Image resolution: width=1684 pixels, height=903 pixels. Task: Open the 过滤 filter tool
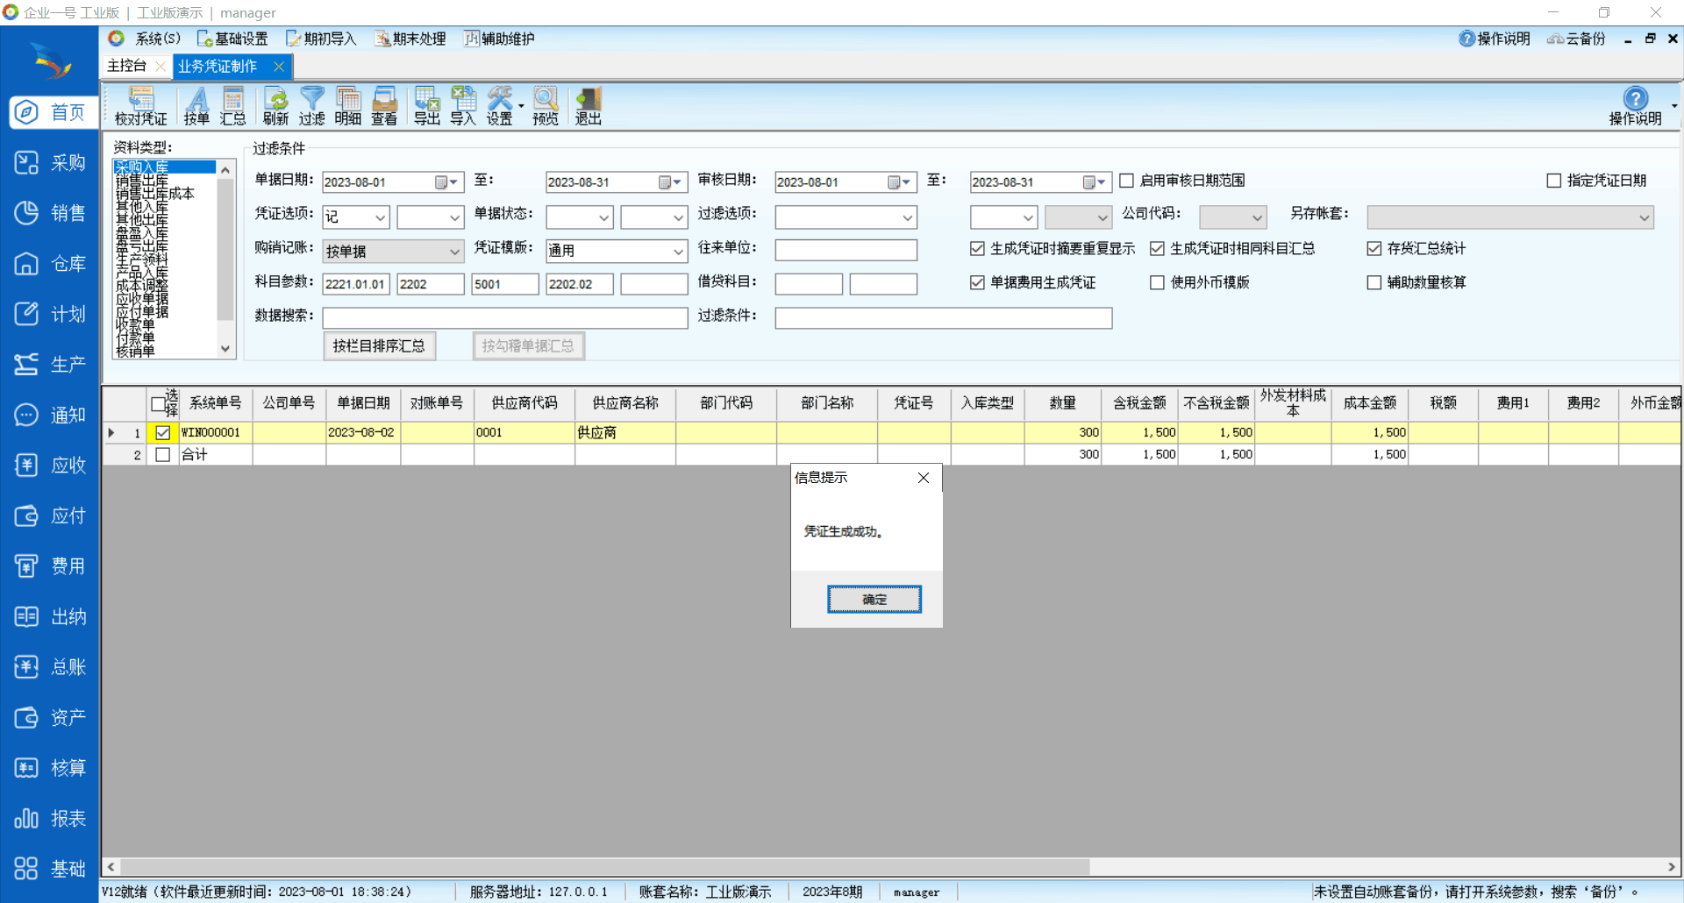point(311,106)
